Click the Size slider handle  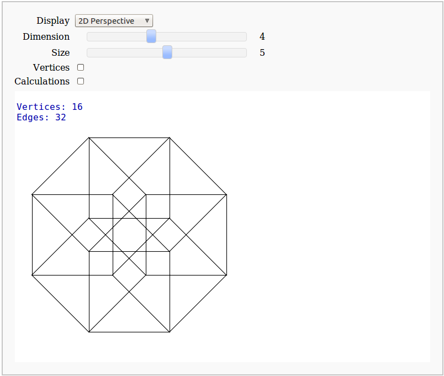coord(167,52)
